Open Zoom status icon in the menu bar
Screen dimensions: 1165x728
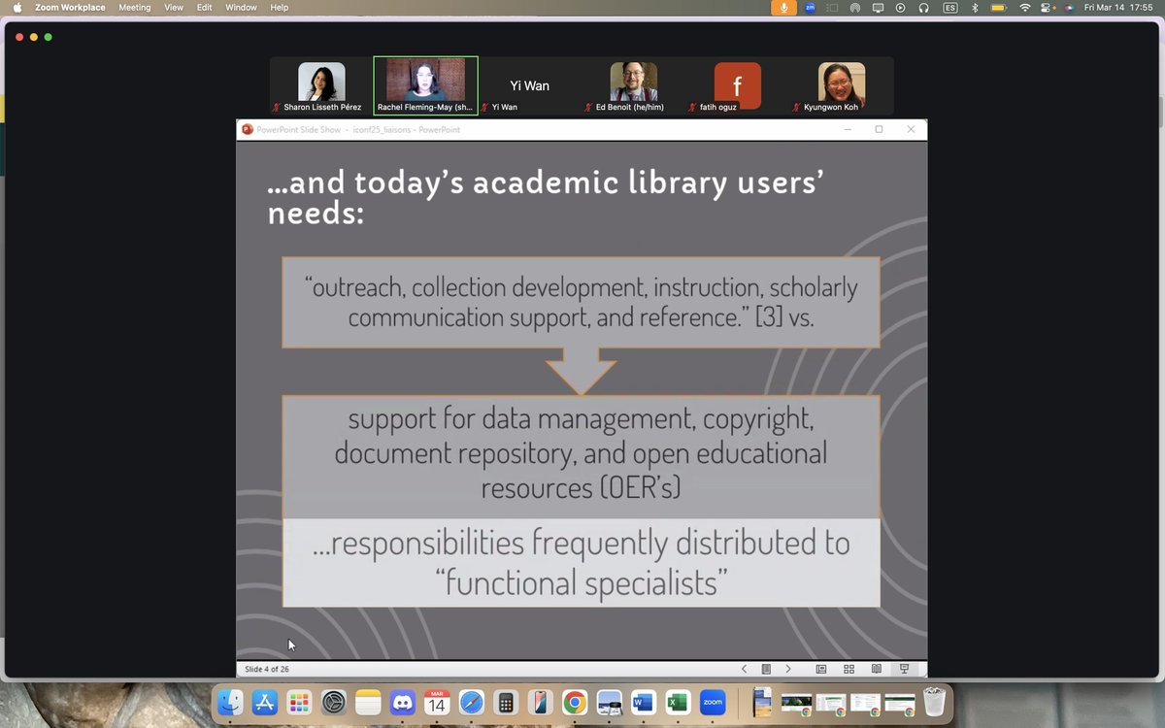810,8
